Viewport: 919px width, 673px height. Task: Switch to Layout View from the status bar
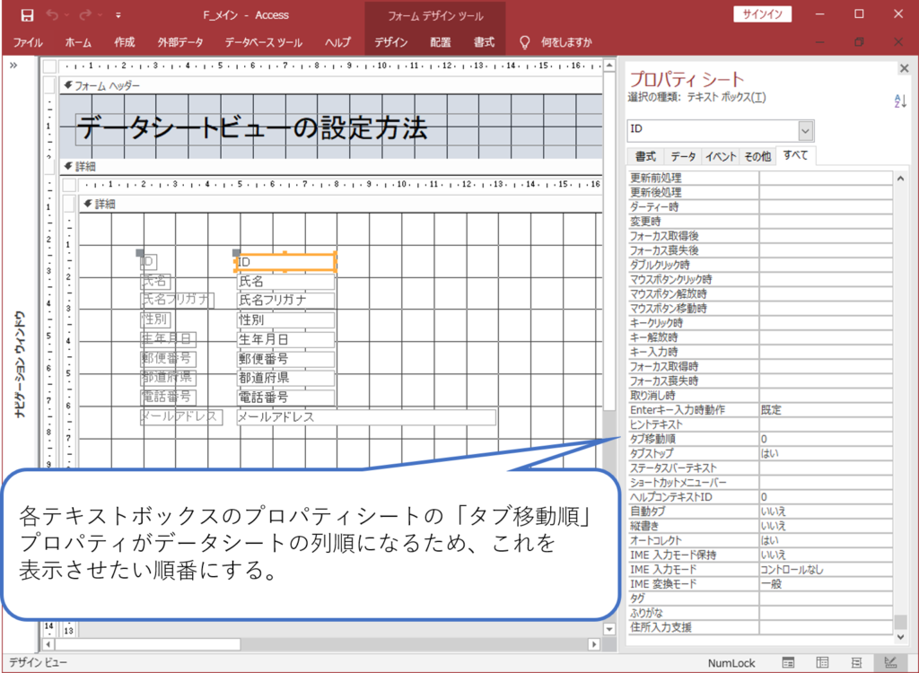856,662
